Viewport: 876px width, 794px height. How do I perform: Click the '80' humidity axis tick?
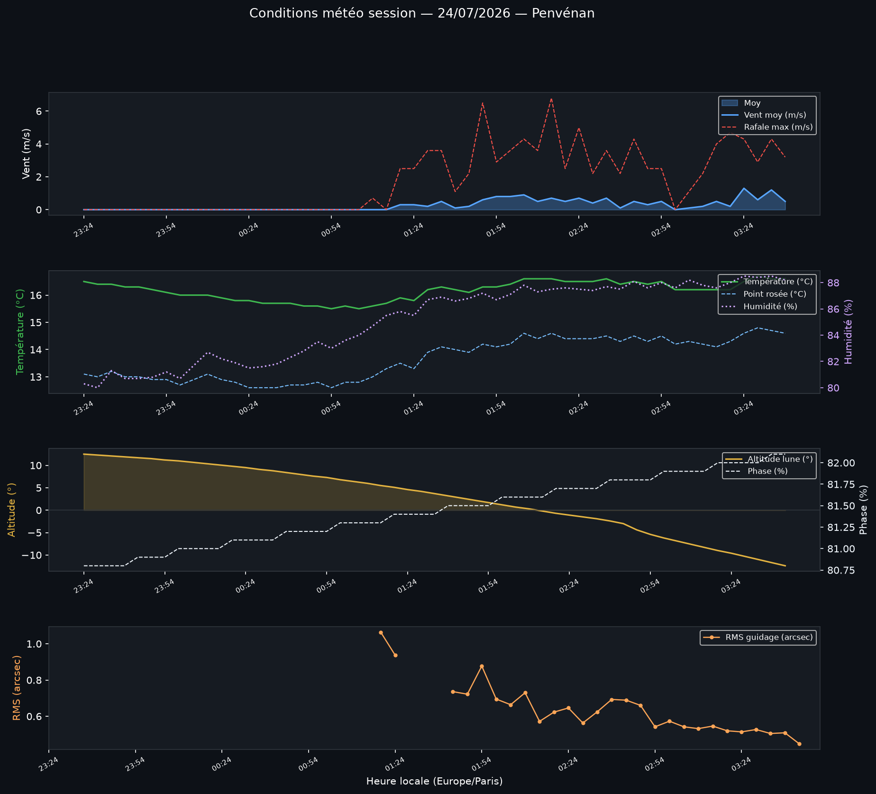point(833,388)
